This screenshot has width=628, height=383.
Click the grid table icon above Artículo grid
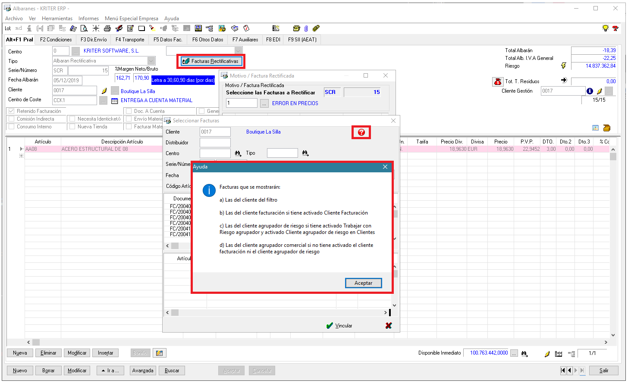[596, 128]
